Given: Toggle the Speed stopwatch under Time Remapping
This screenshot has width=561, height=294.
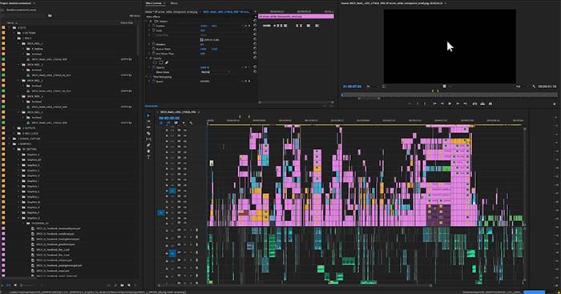Looking at the screenshot, I should (154, 81).
